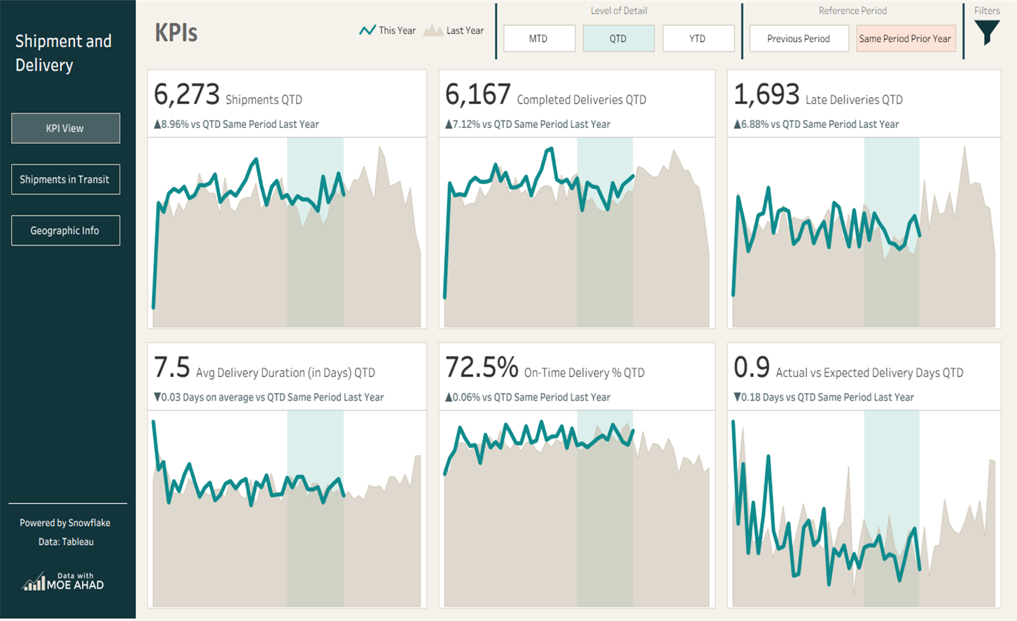Click the Shipment and Delivery title
Viewport: 1017px width, 621px height.
[x=64, y=53]
